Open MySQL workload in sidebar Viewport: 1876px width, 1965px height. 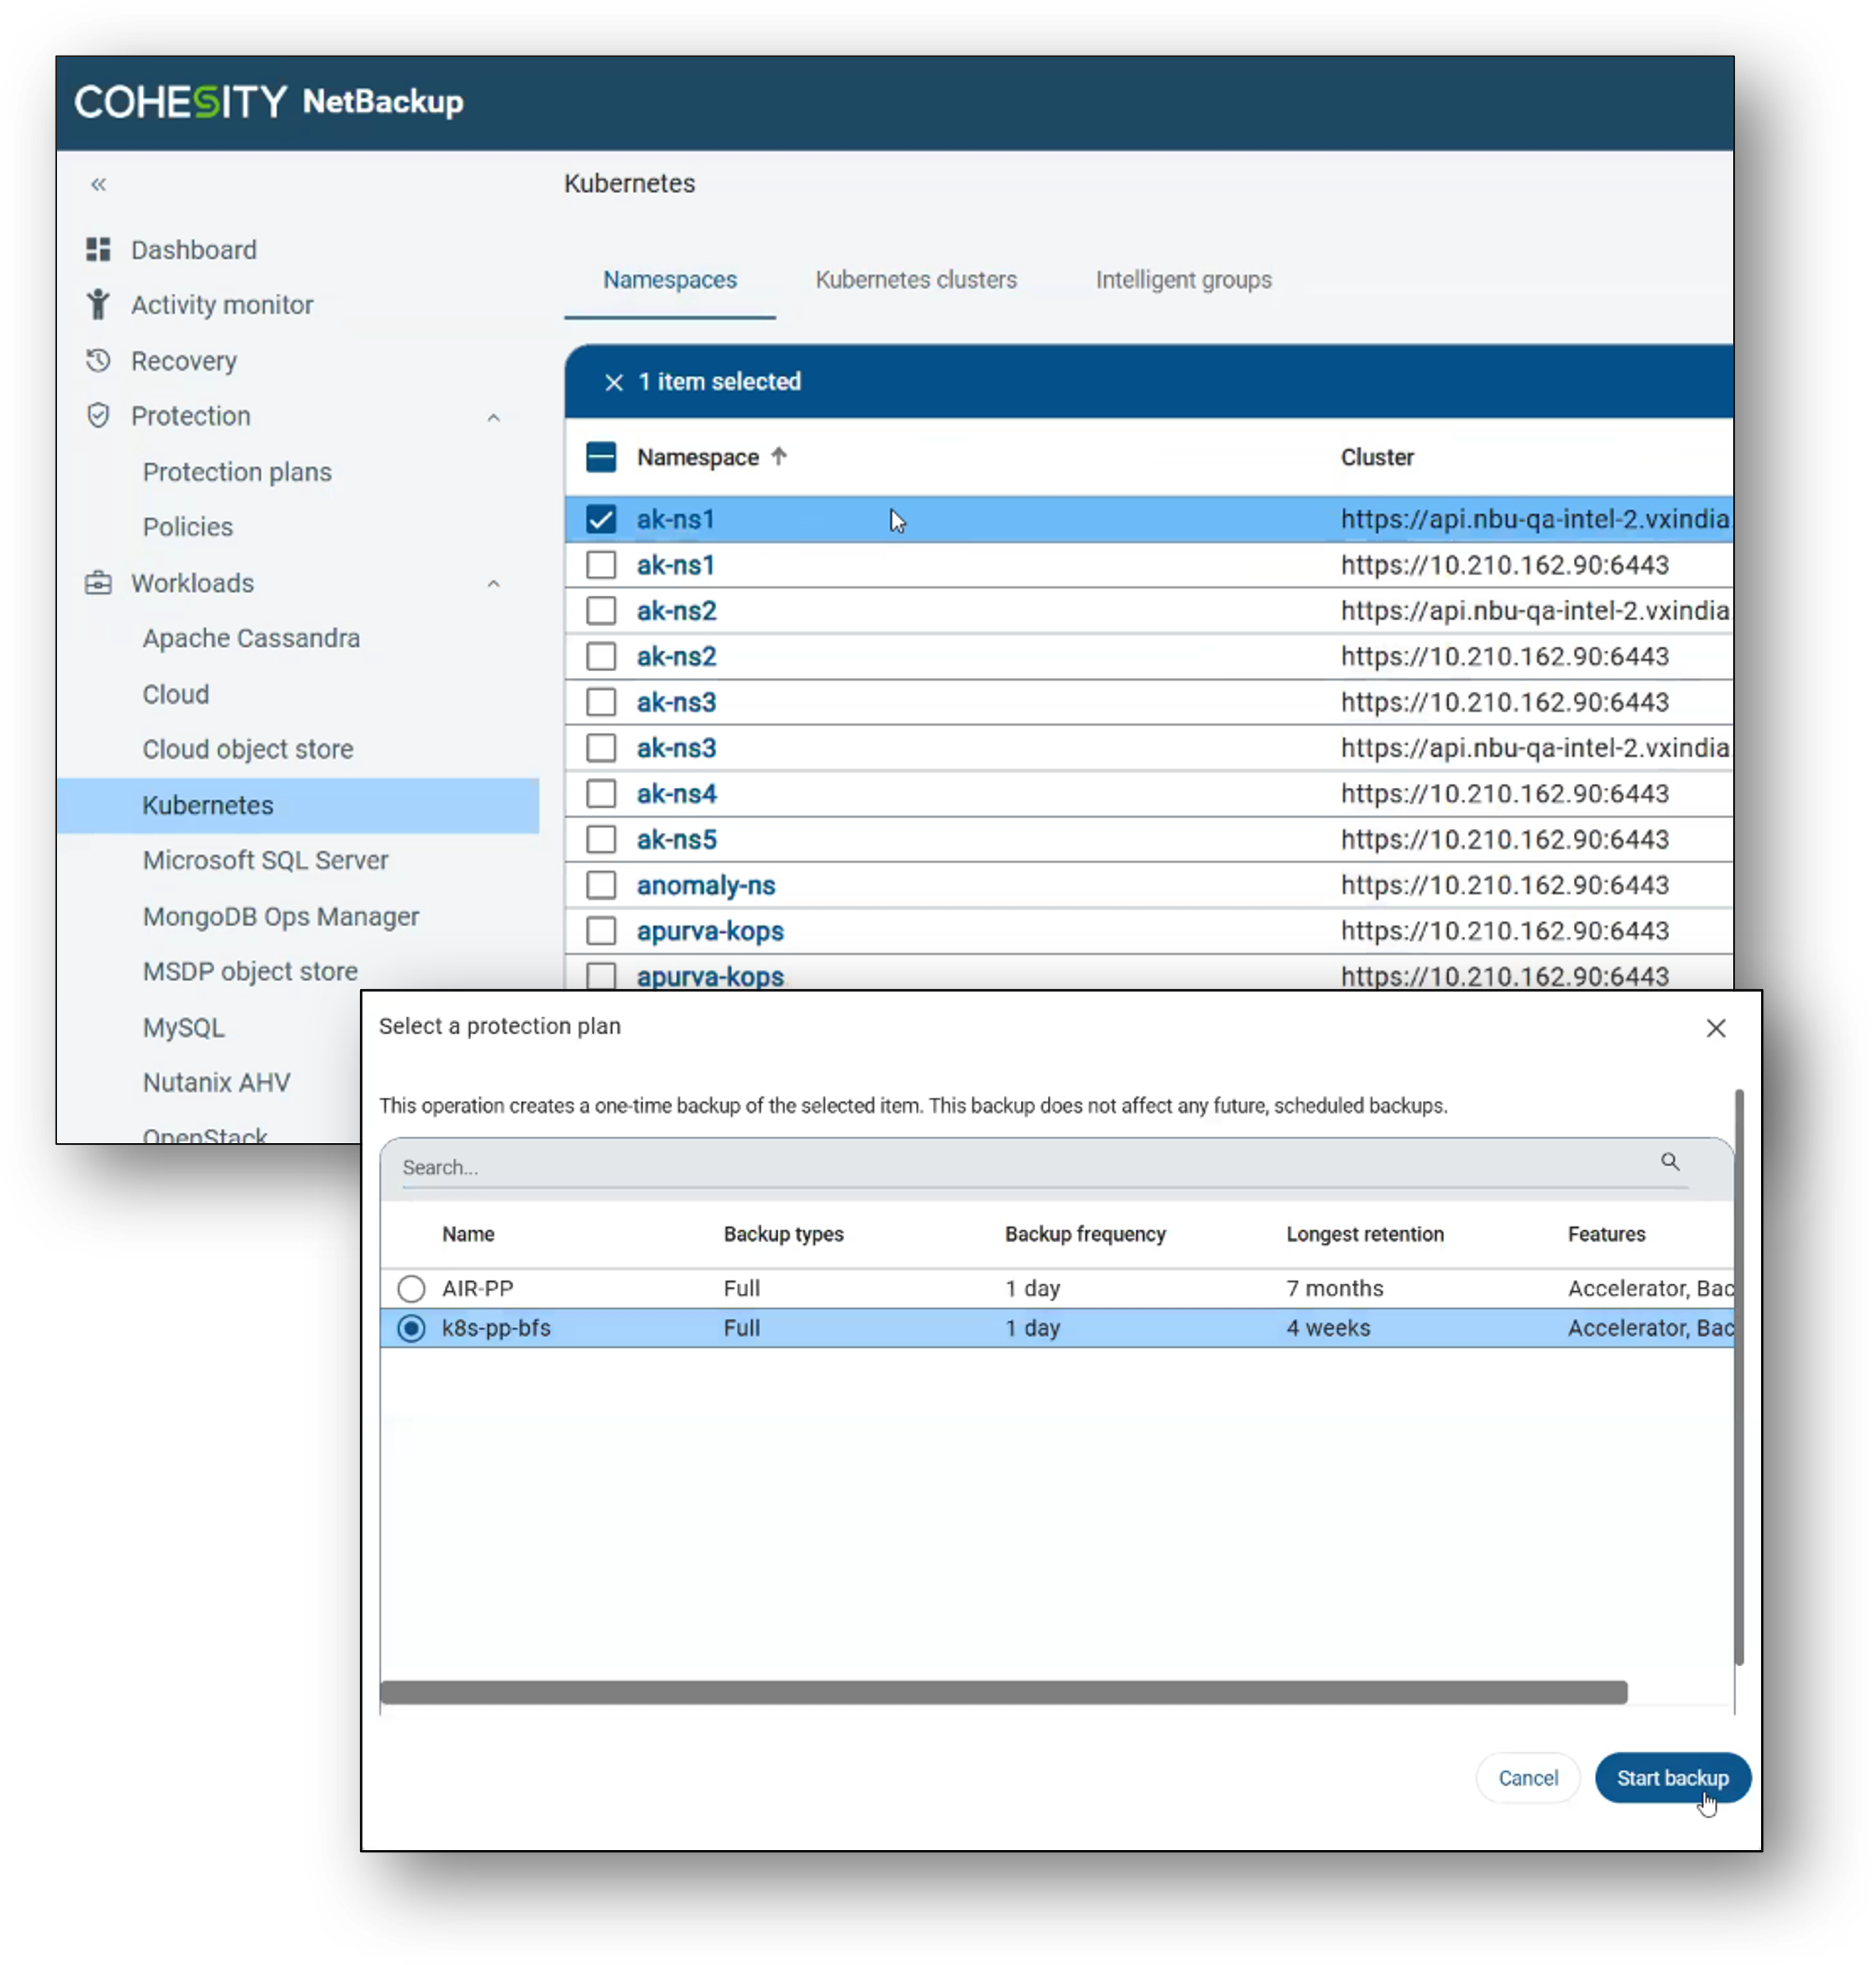[x=184, y=1027]
